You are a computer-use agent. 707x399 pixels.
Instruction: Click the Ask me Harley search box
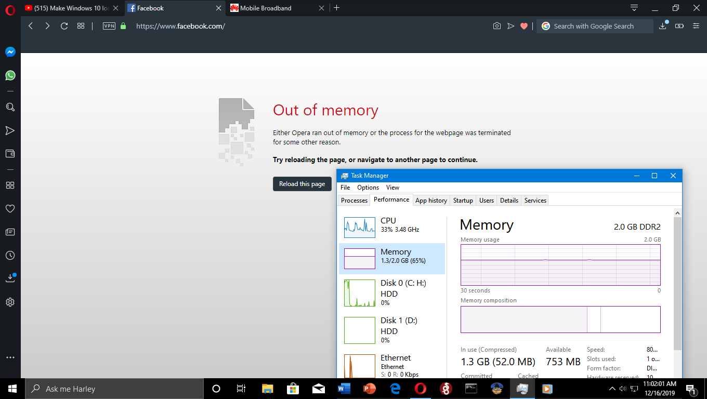(114, 389)
